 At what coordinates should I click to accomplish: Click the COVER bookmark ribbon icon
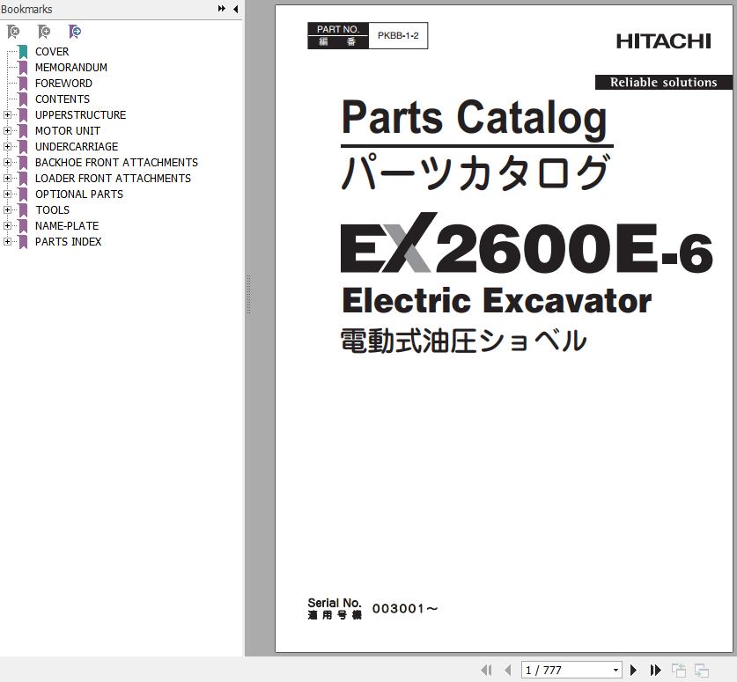(23, 52)
